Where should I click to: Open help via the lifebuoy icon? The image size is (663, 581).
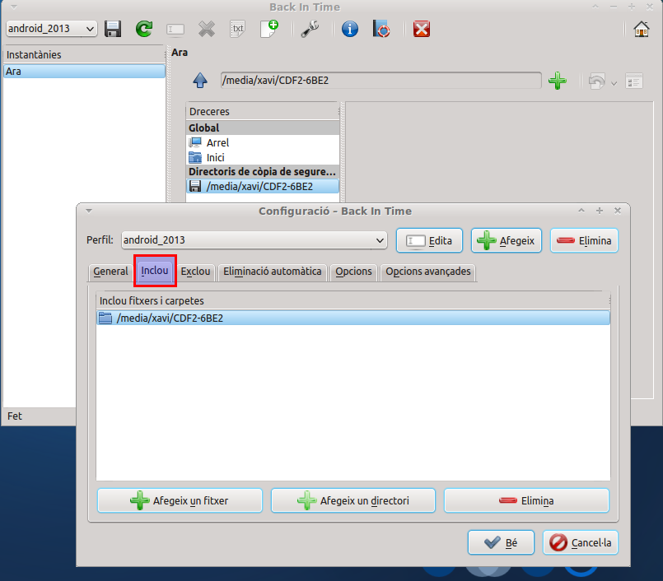click(381, 29)
